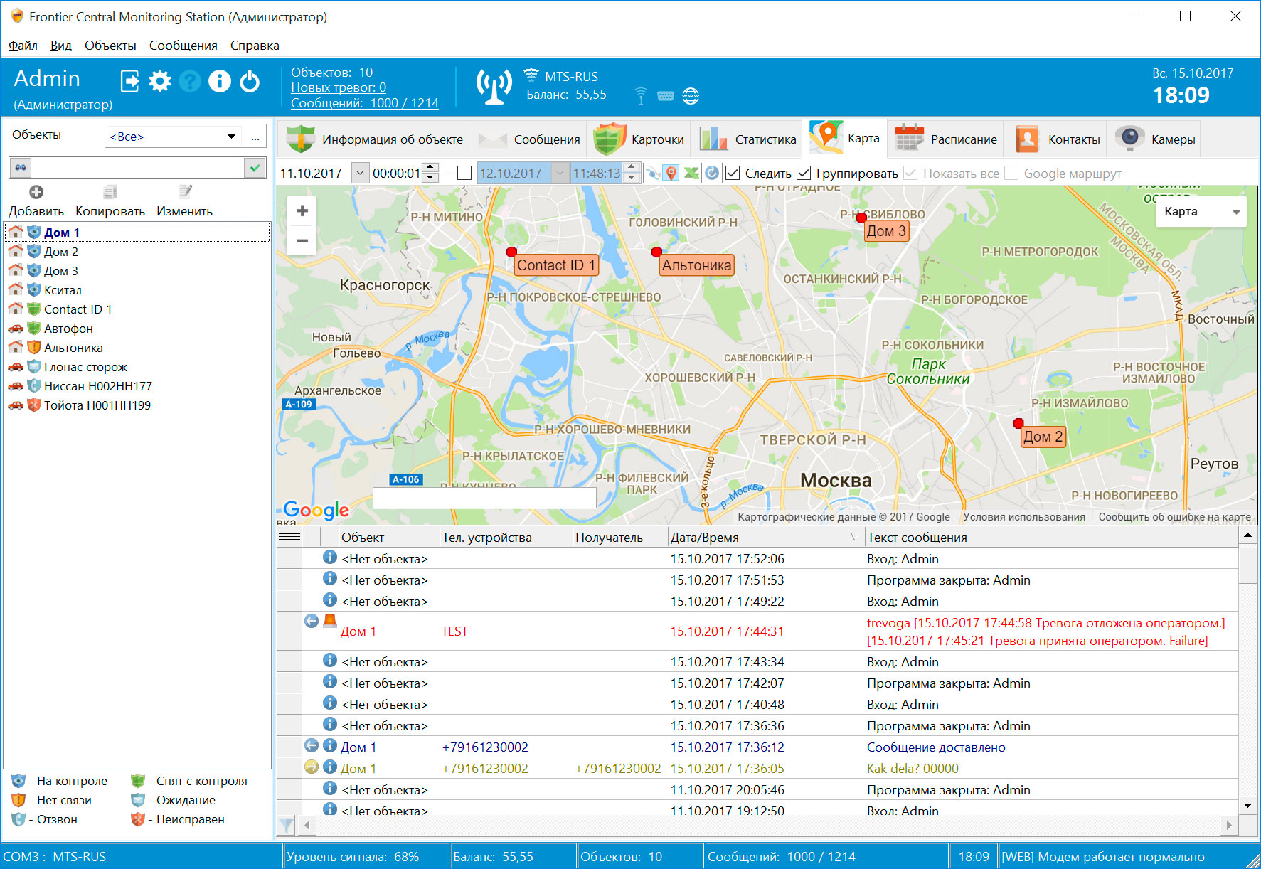The image size is (1261, 869).
Task: Open the settings gear icon
Action: point(159,81)
